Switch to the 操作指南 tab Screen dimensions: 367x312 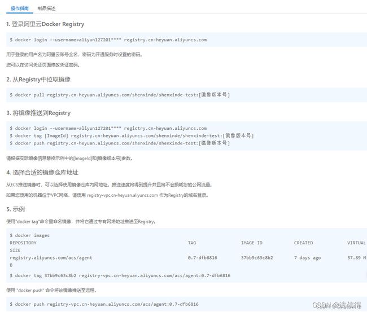20,8
